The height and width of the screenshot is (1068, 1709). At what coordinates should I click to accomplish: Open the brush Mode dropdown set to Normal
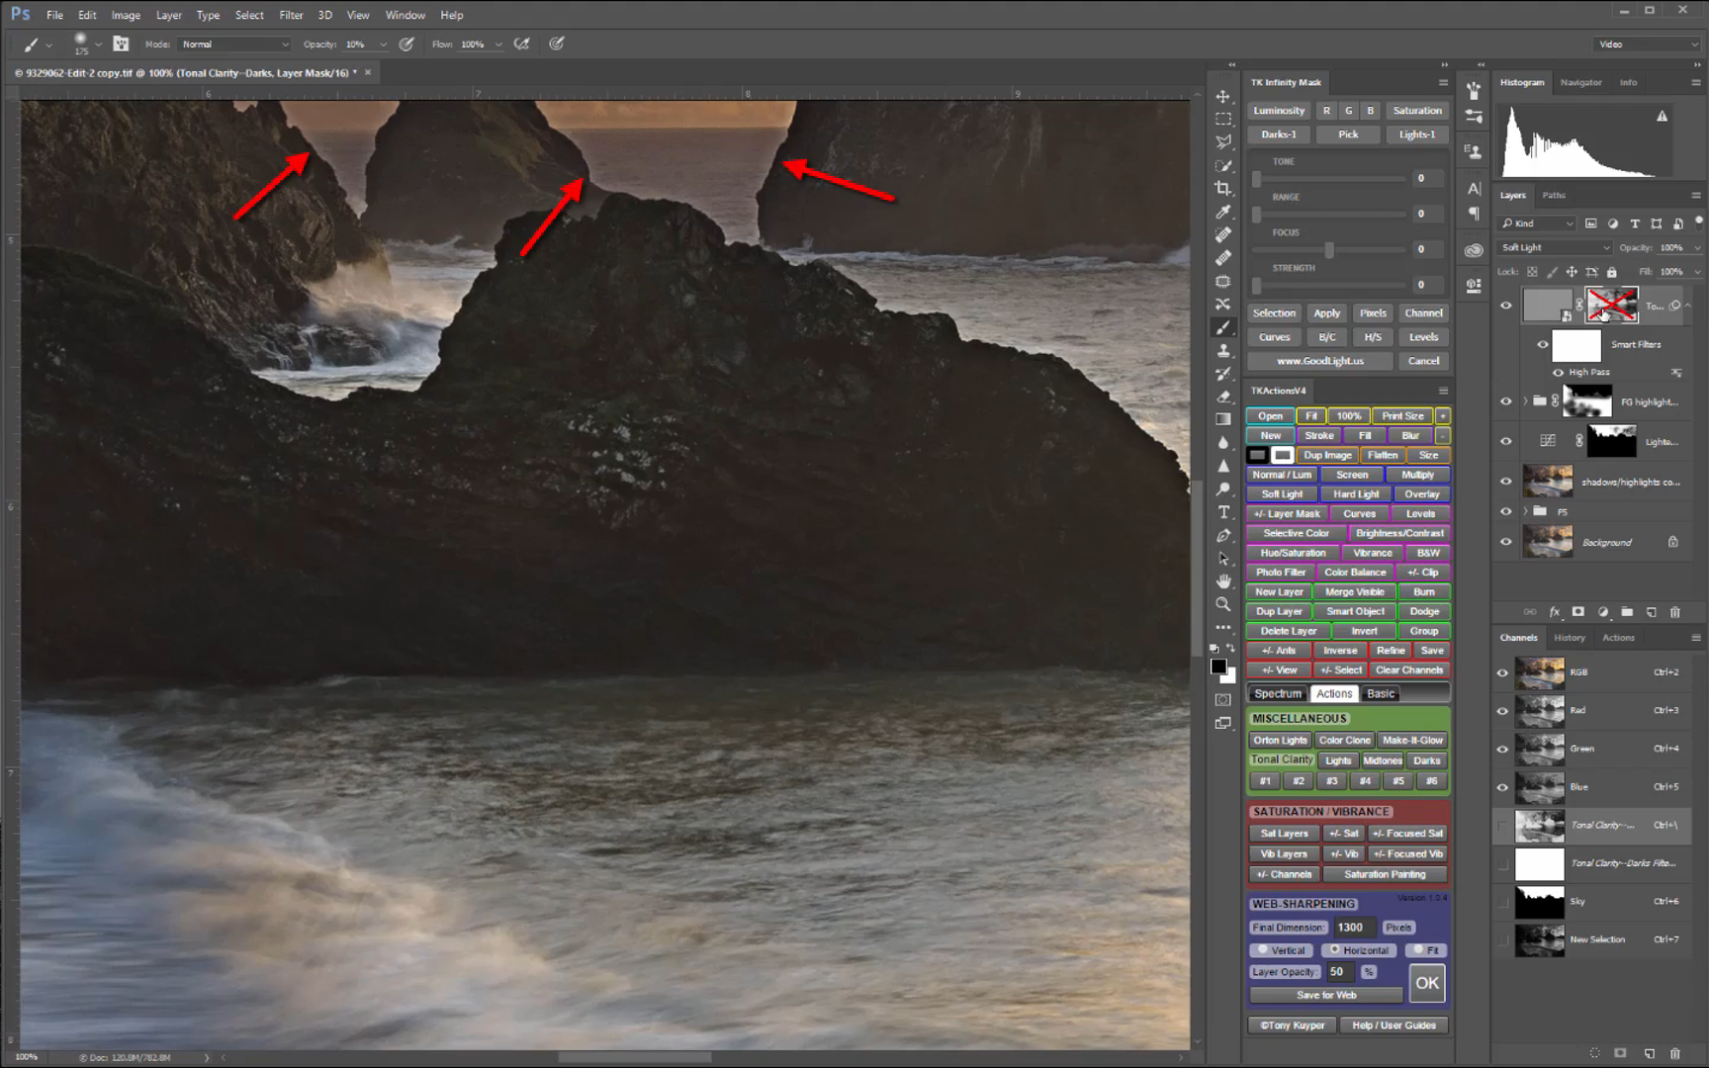coord(234,44)
